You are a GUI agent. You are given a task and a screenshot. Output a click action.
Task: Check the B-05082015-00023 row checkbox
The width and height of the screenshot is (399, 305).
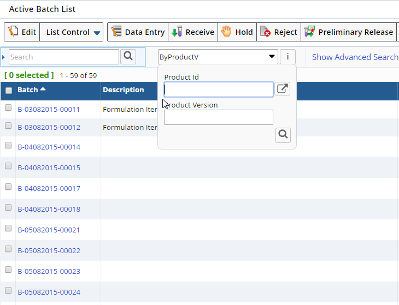click(8, 270)
